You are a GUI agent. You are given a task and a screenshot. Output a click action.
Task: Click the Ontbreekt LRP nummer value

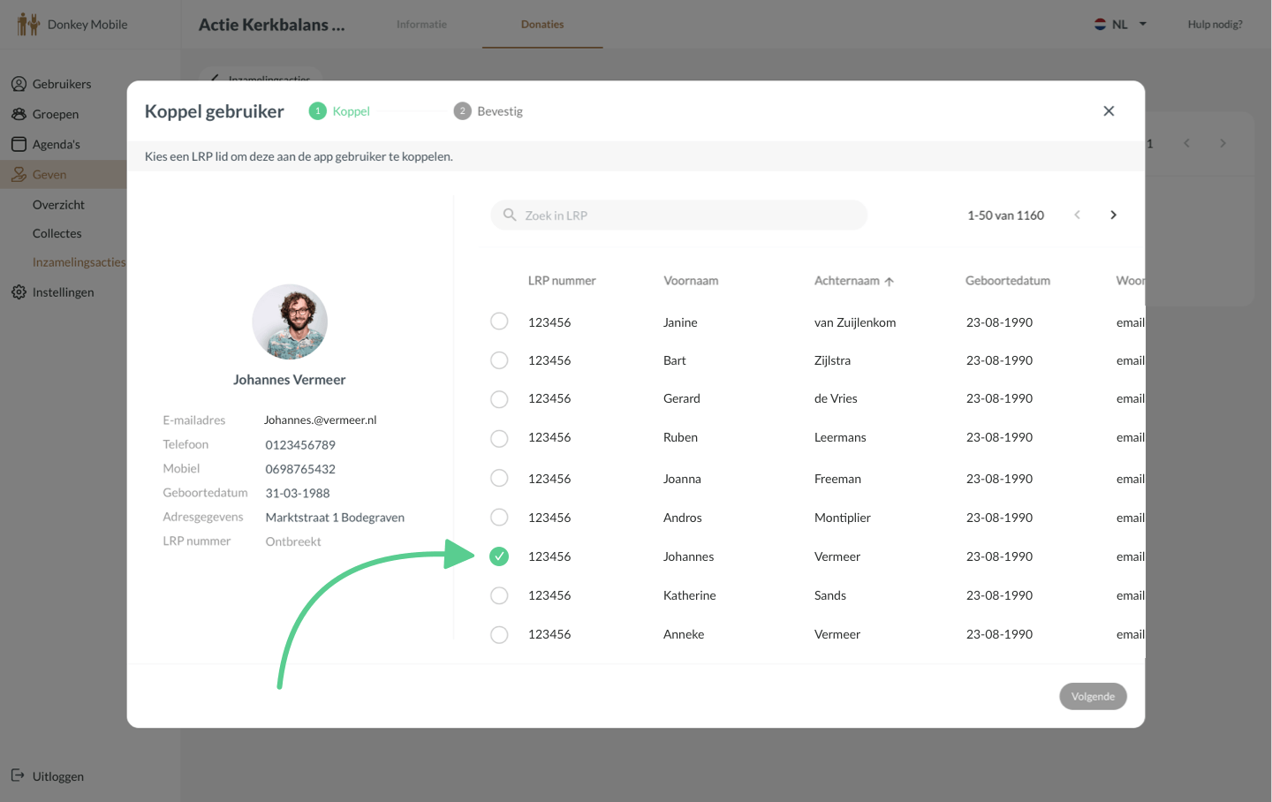click(x=293, y=541)
